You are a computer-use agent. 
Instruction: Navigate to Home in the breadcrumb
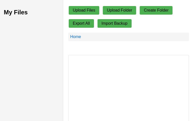click(76, 37)
